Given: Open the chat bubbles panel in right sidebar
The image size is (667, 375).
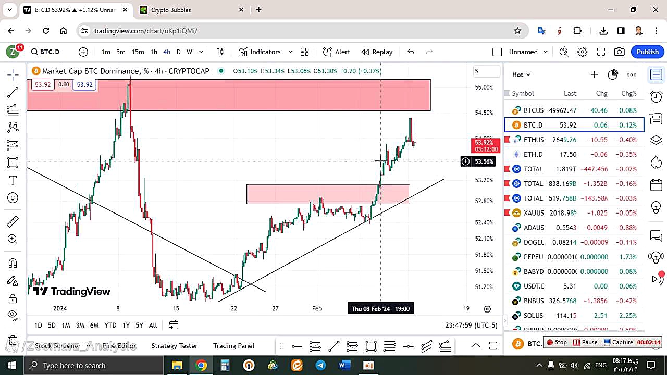Looking at the screenshot, I should (656, 236).
